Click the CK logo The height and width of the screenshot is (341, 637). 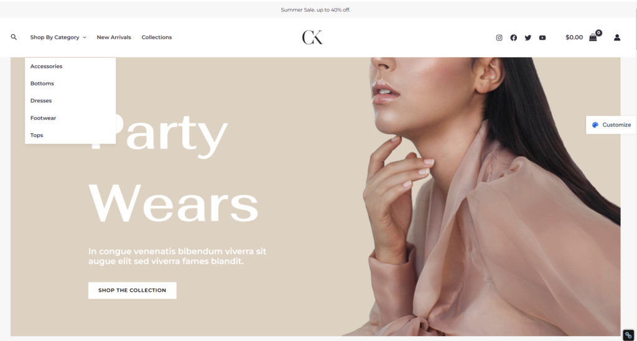click(312, 37)
